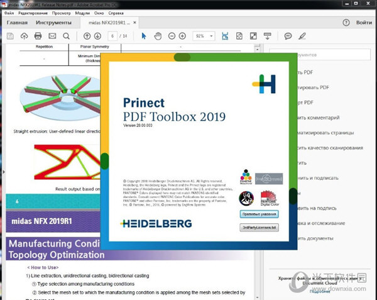Select the arrow selection tool
Screen dimensions: 377x300
(143, 36)
